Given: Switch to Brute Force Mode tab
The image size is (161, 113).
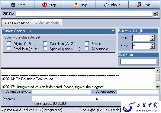Looking at the screenshot, I should tap(17, 23).
